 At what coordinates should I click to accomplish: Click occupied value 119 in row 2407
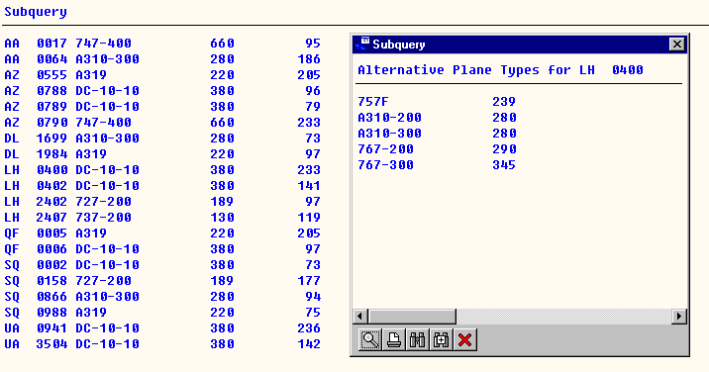click(309, 218)
